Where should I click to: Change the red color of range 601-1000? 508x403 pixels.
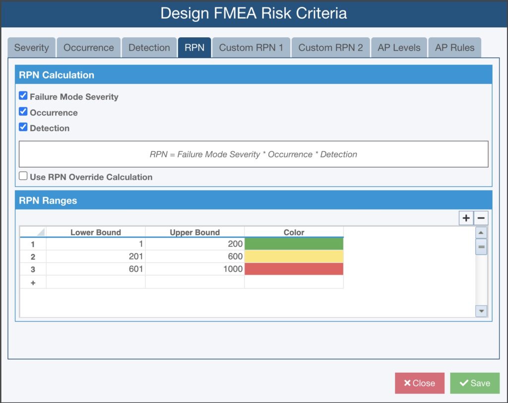pos(294,269)
